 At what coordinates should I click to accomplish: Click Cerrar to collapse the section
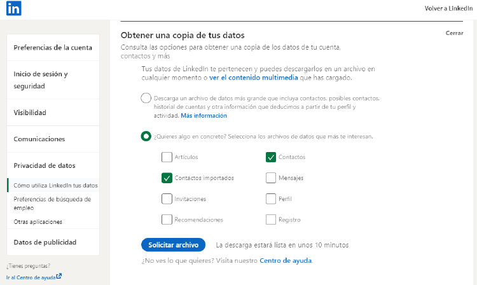point(454,33)
